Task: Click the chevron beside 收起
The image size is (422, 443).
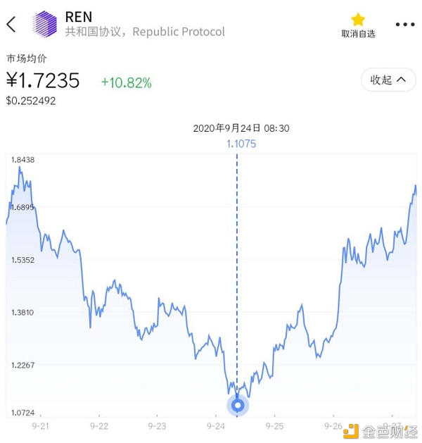Action: pos(401,80)
